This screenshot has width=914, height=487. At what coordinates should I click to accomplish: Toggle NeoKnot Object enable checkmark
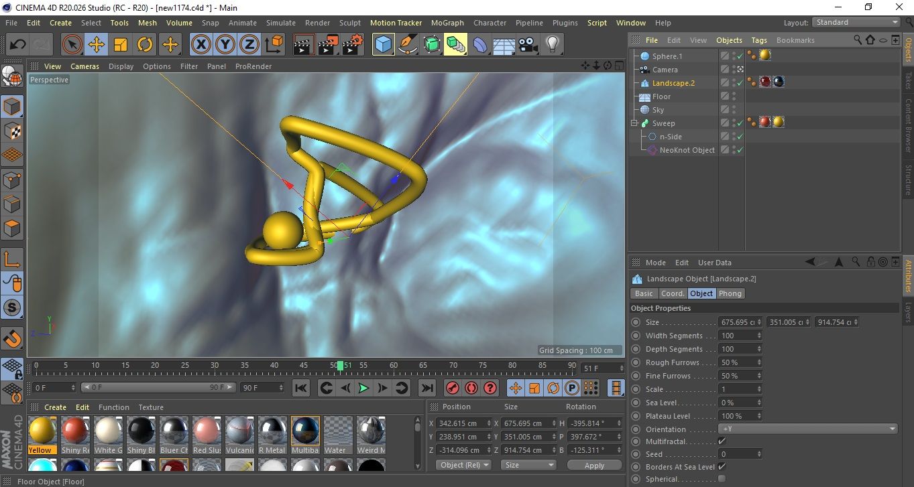[x=740, y=150]
